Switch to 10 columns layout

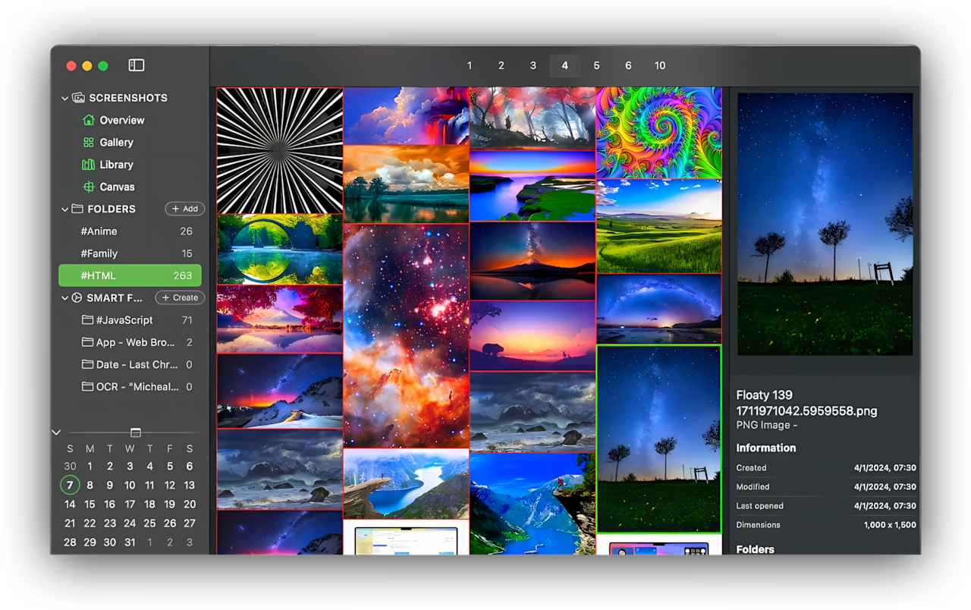(x=660, y=66)
